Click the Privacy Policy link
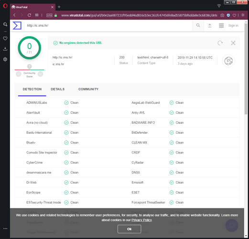Screen dimensions: 249x239 (141, 220)
